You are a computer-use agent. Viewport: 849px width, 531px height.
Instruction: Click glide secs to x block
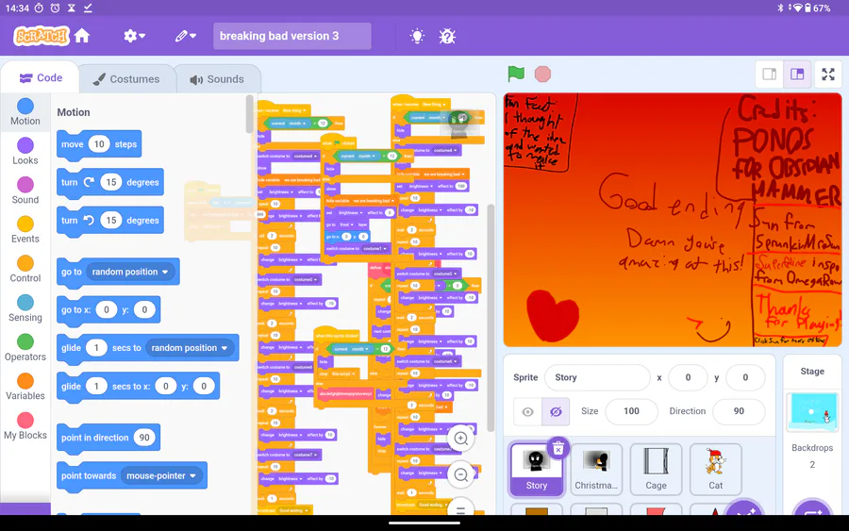138,387
